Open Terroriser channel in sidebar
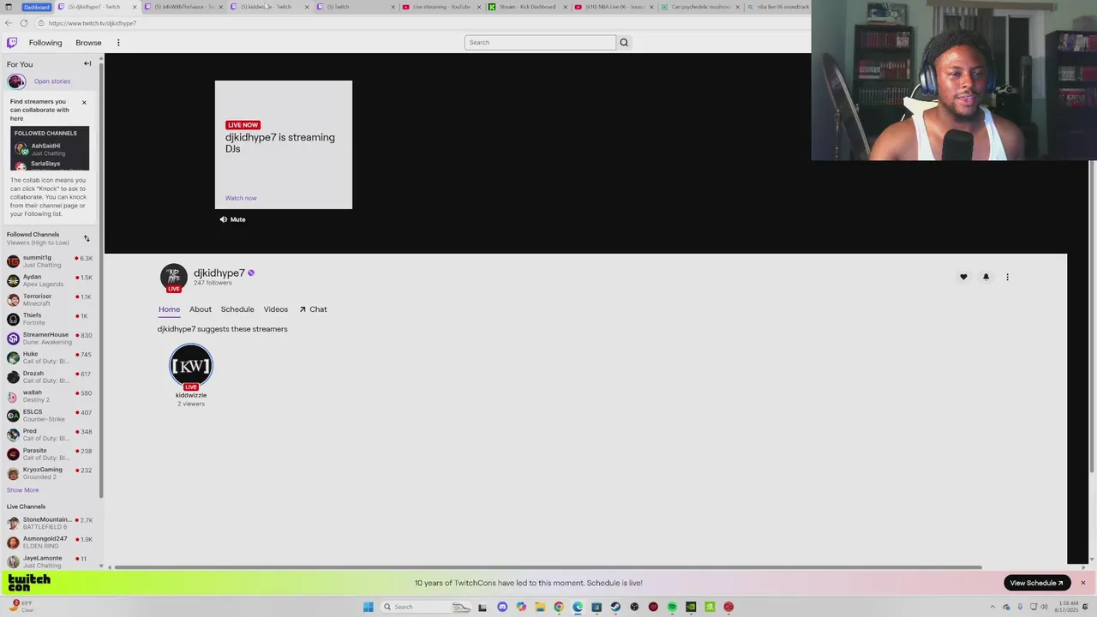 click(50, 299)
